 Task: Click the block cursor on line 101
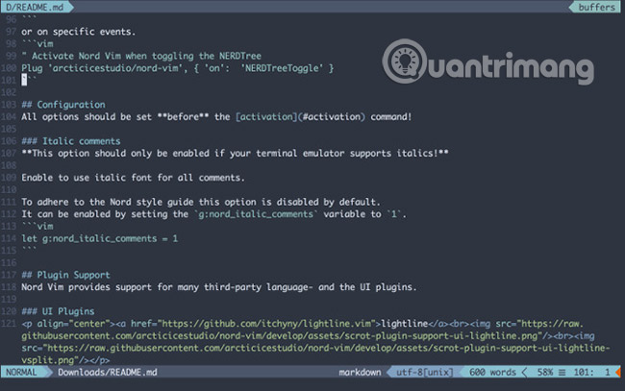click(24, 80)
